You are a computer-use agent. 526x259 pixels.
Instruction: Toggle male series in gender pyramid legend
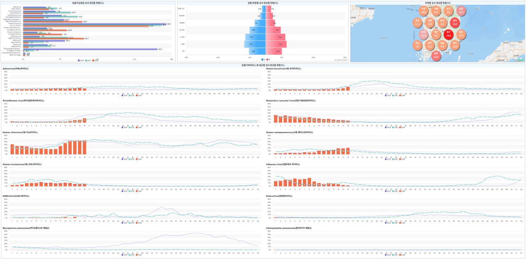click(x=262, y=60)
